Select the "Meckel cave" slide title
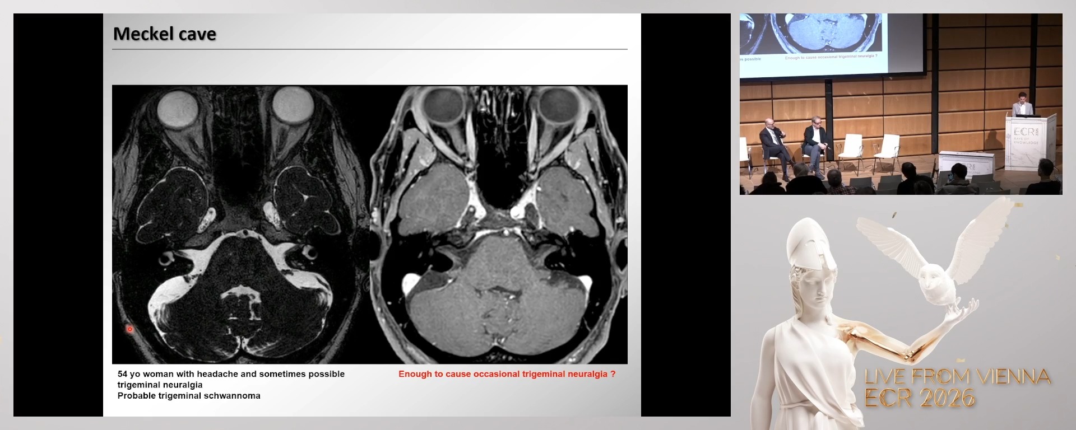The image size is (1076, 430). click(x=164, y=34)
